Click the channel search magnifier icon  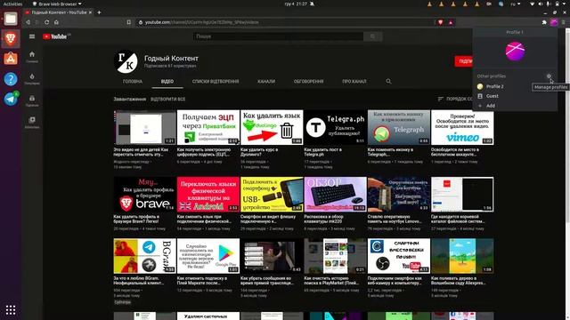pyautogui.click(x=388, y=81)
